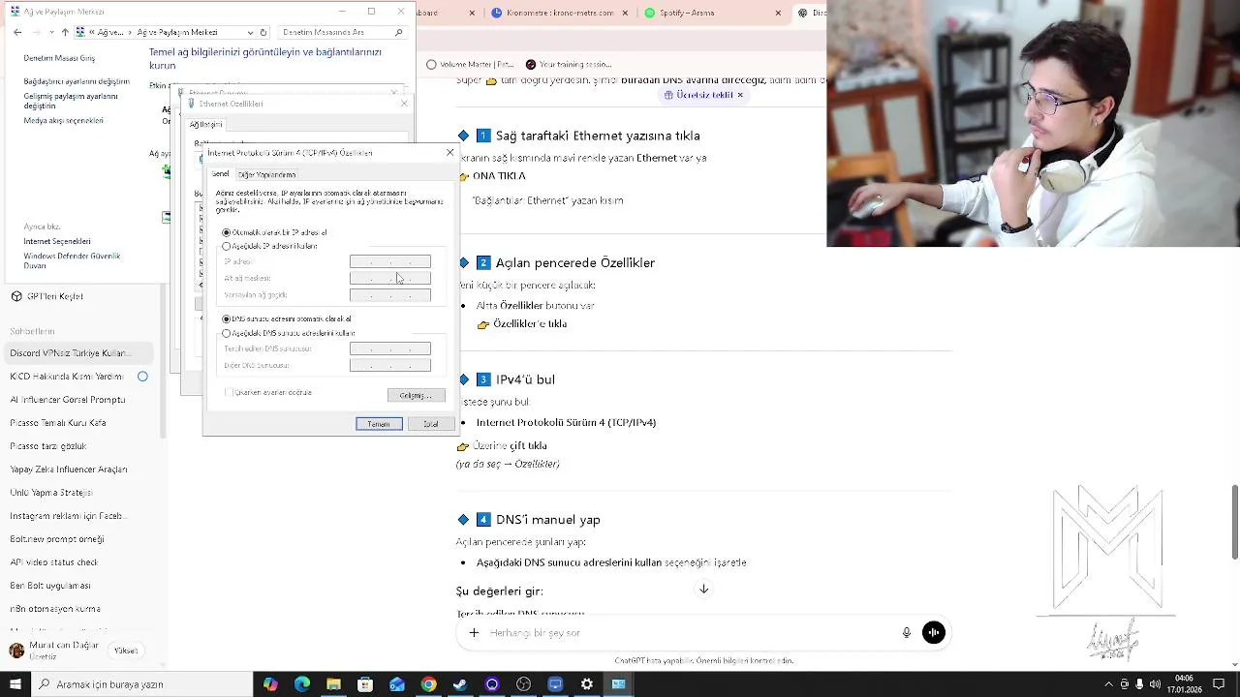Viewport: 1240px width, 697px height.
Task: Open Settings gear from the taskbar
Action: tap(587, 684)
